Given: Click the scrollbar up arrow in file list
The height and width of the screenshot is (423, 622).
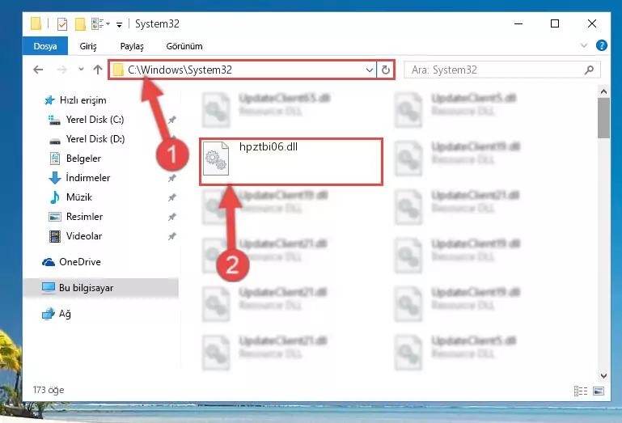Looking at the screenshot, I should [603, 92].
